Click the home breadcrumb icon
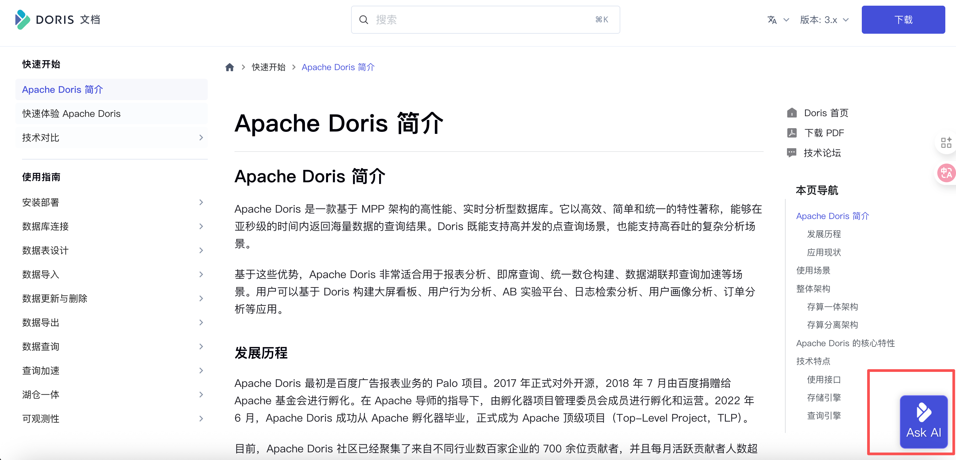Viewport: 956px width, 460px height. [x=229, y=67]
